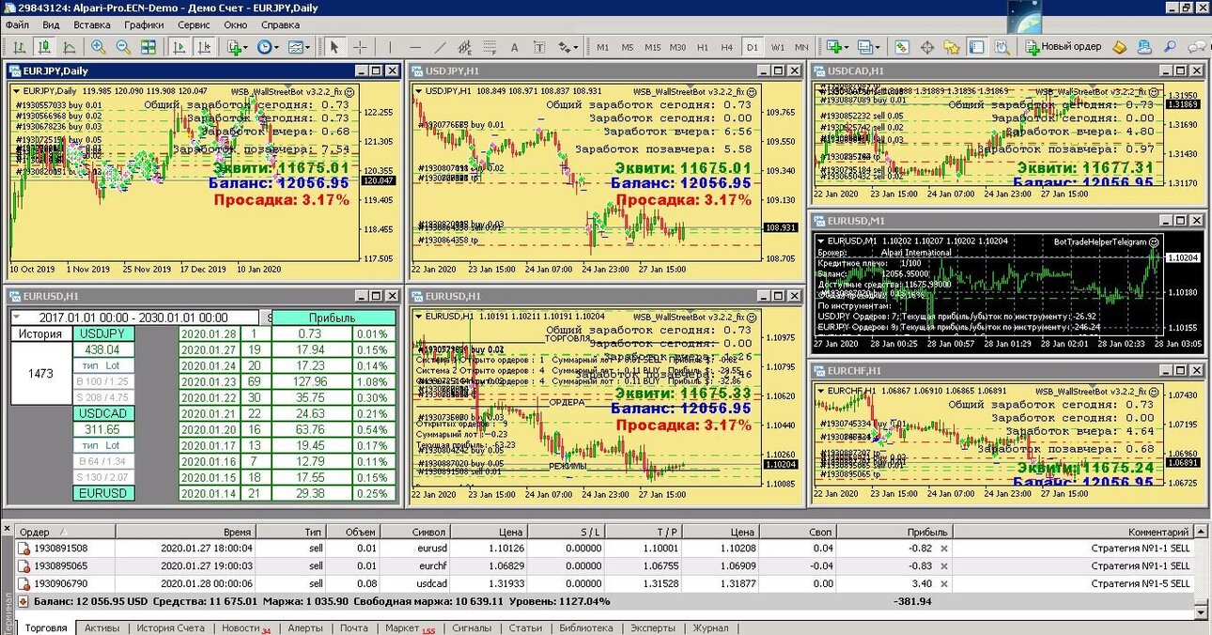The width and height of the screenshot is (1212, 635).
Task: Switch to Новости tab
Action: click(x=246, y=627)
